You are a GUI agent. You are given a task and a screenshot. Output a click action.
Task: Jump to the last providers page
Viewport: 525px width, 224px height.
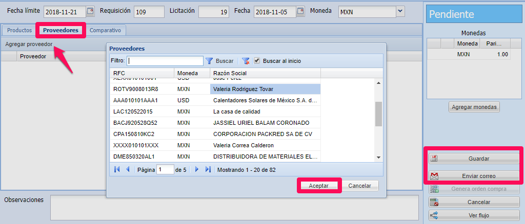pyautogui.click(x=208, y=169)
